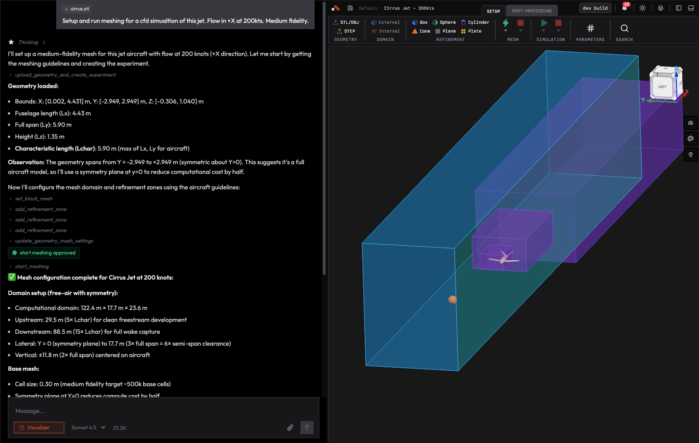Toggle light theme with sun icon
The width and height of the screenshot is (699, 443).
643,8
